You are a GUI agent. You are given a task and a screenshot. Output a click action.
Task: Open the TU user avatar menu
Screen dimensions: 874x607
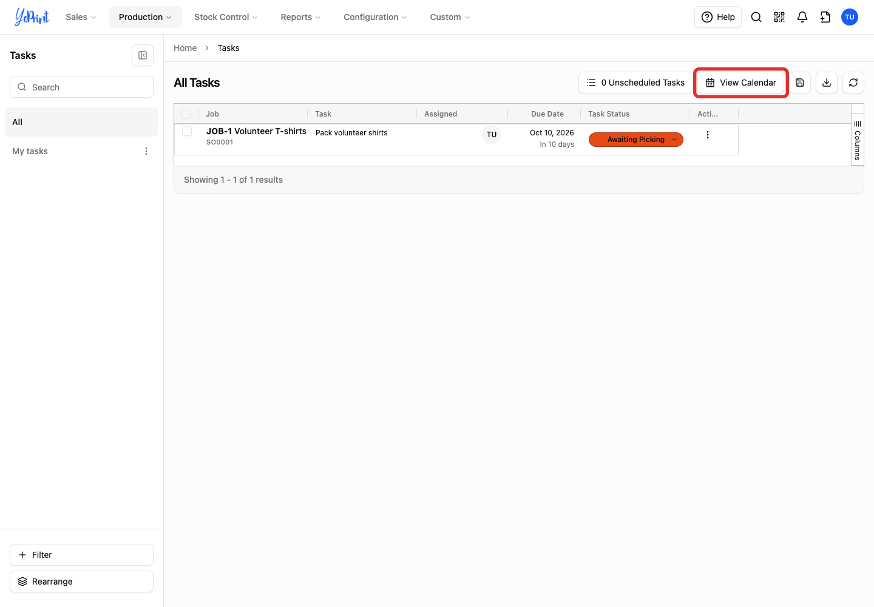[850, 17]
